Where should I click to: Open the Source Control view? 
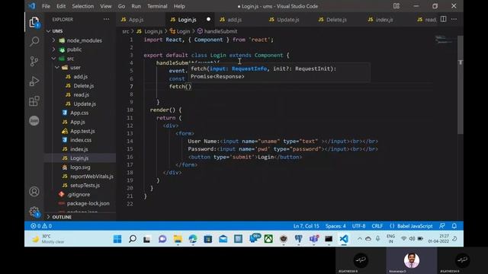click(34, 61)
